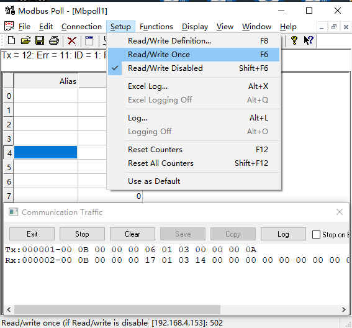Click the Clear button in Communication Traffic
This screenshot has width=352, height=328.
click(x=132, y=234)
